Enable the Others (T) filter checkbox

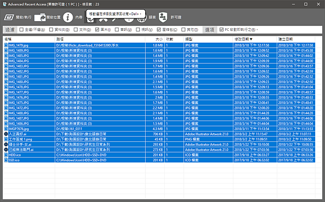[183, 30]
